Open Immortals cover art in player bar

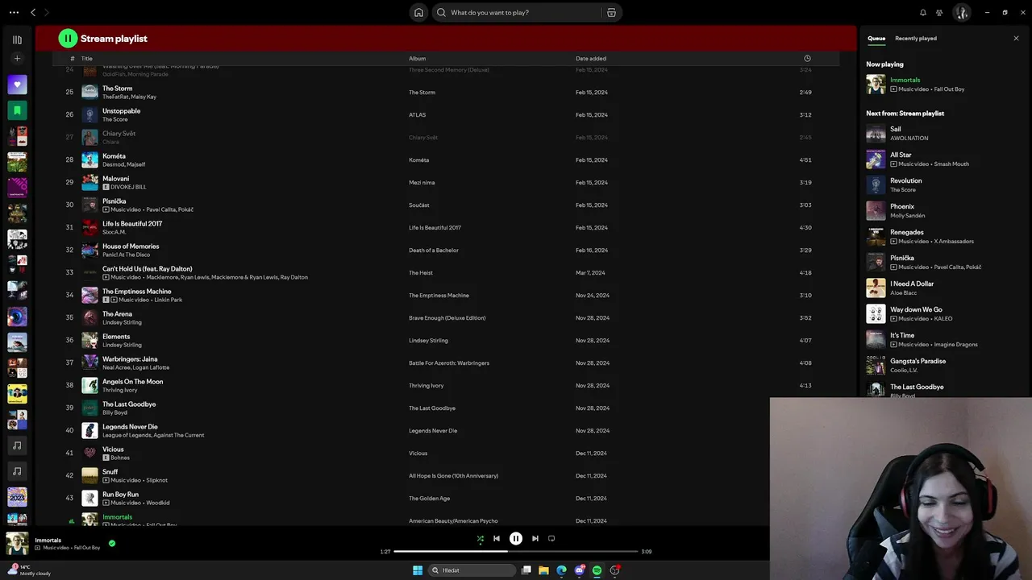pos(17,543)
